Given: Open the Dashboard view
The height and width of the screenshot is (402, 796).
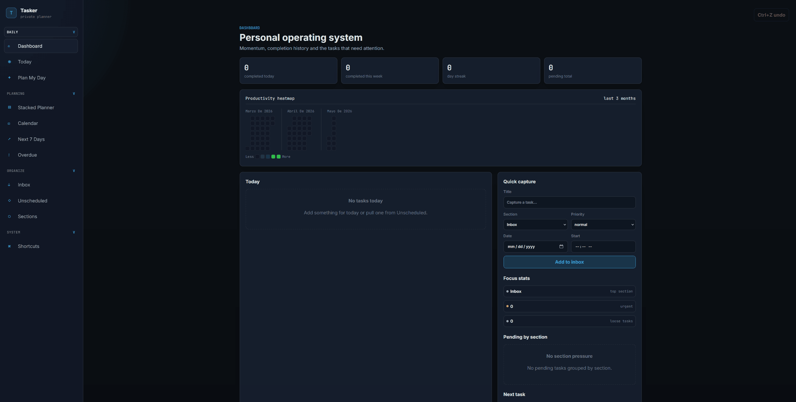Looking at the screenshot, I should 41,46.
